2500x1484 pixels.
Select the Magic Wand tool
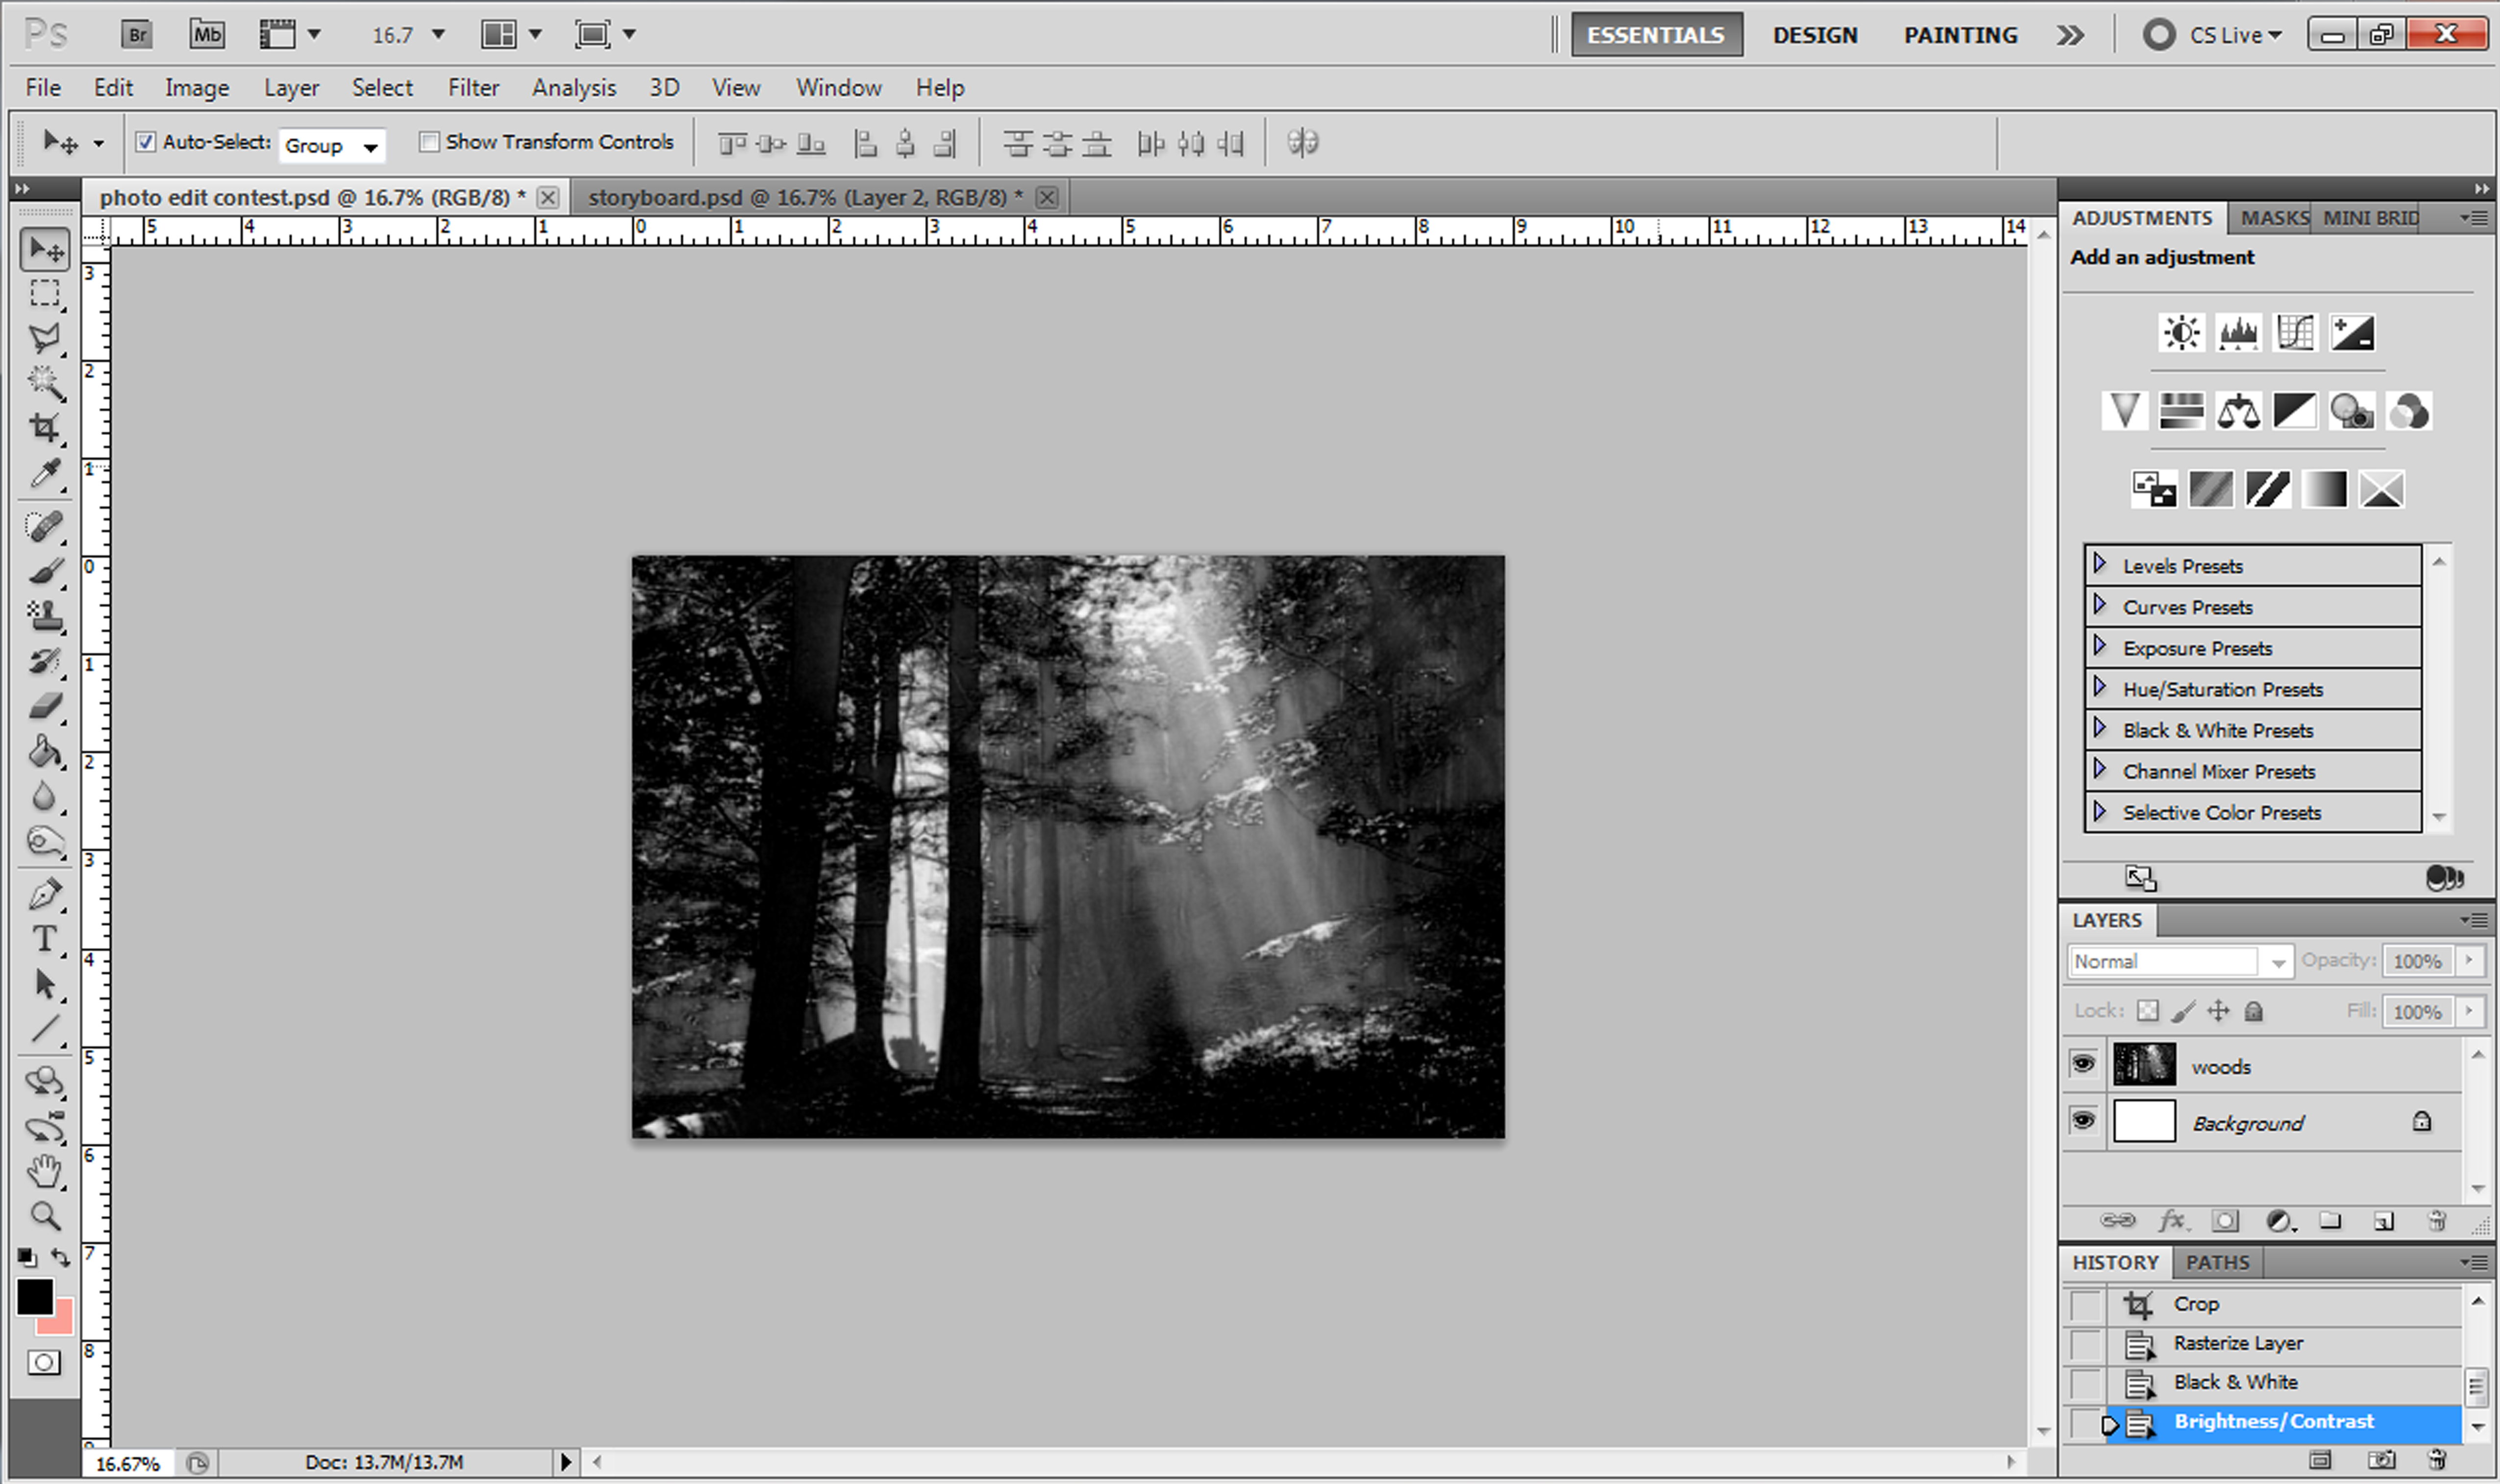tap(44, 382)
